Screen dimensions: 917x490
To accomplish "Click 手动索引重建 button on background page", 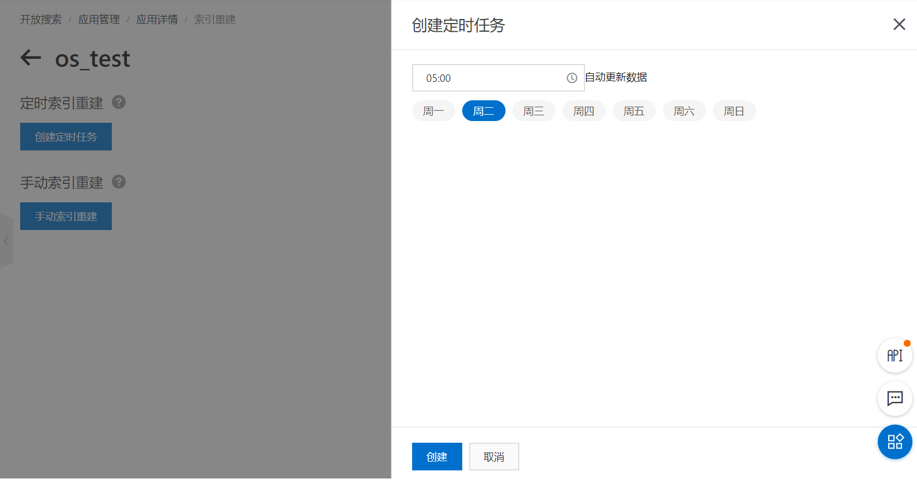I will 66,216.
